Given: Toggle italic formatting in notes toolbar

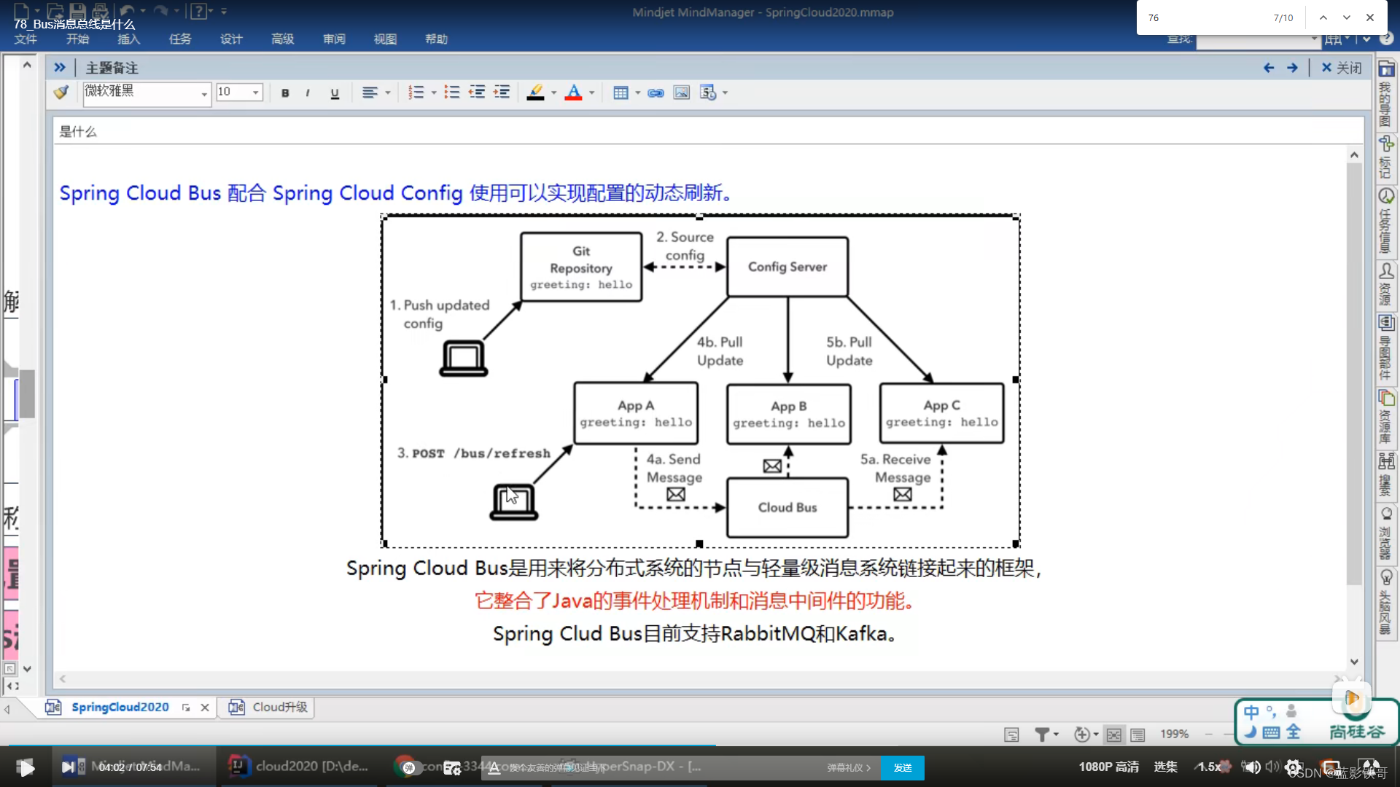Looking at the screenshot, I should click(308, 93).
